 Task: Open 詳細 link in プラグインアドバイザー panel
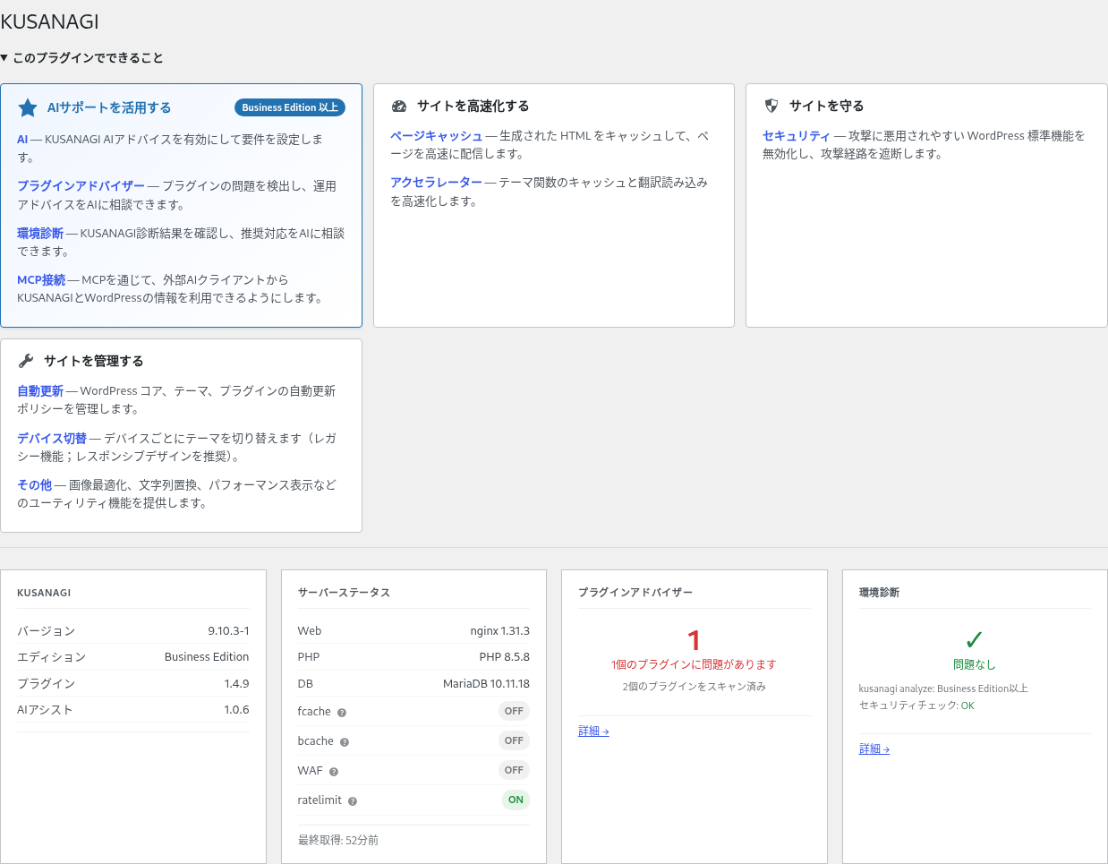[593, 731]
